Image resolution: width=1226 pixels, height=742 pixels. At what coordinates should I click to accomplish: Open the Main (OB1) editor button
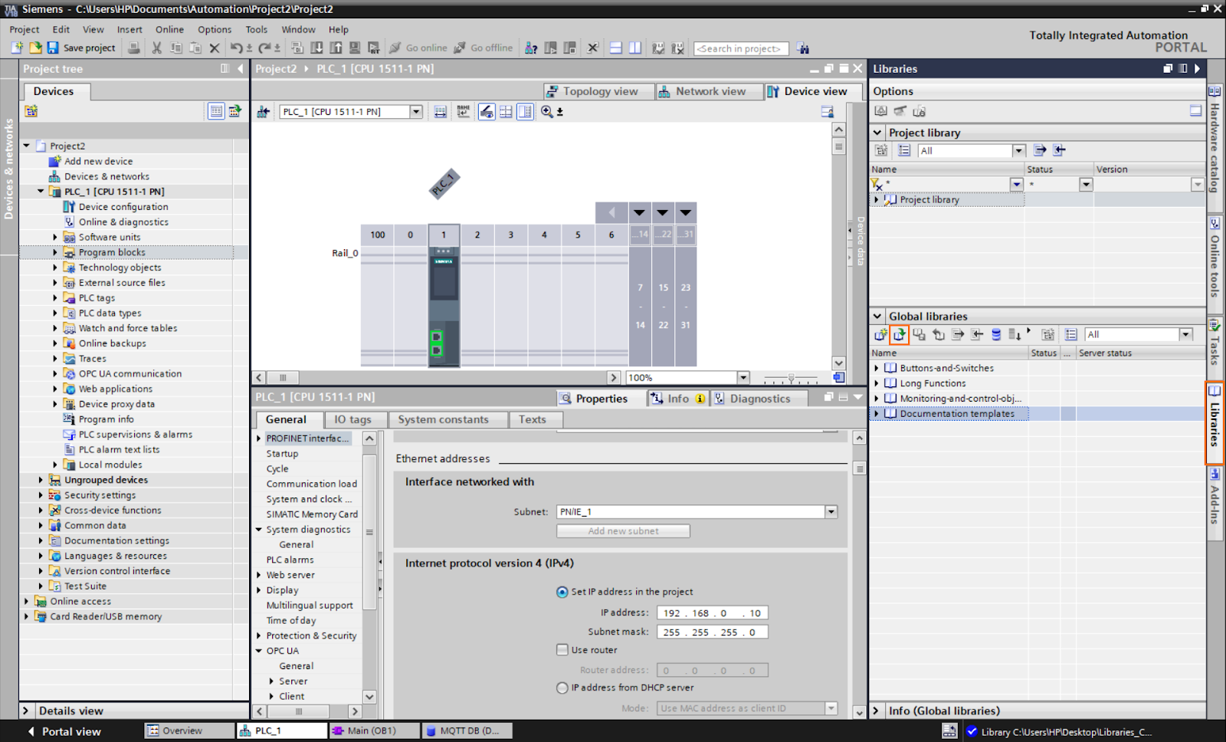point(374,731)
